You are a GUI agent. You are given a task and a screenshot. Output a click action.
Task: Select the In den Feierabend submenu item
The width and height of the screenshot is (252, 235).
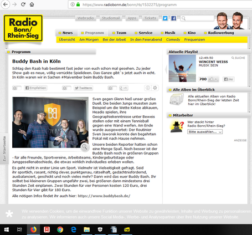[146, 40]
